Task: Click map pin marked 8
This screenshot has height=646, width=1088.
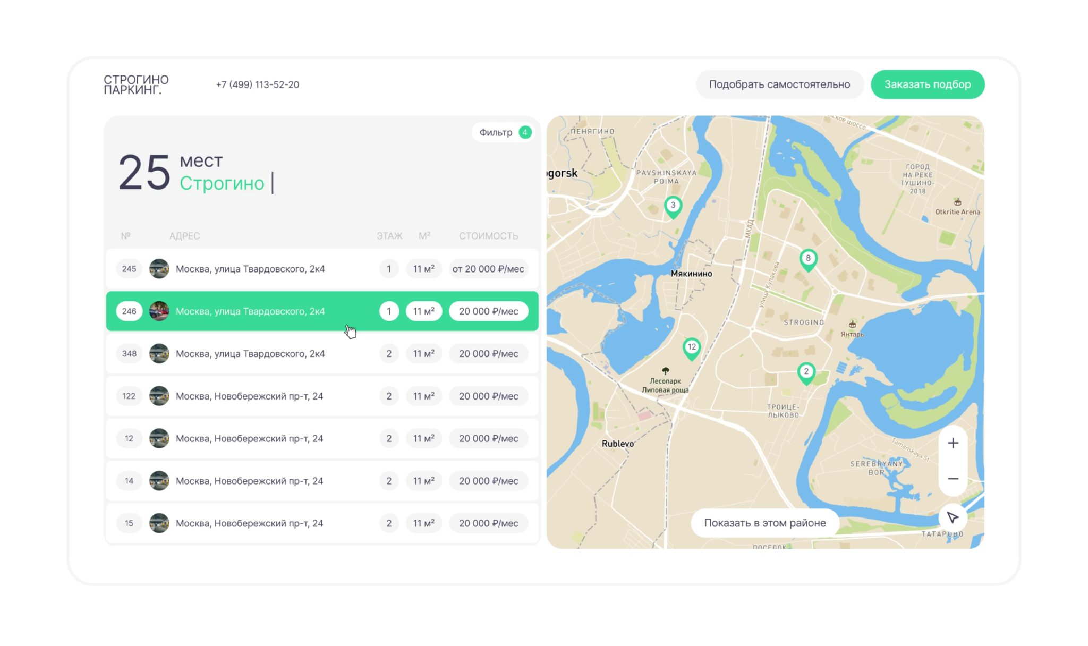Action: 808,259
